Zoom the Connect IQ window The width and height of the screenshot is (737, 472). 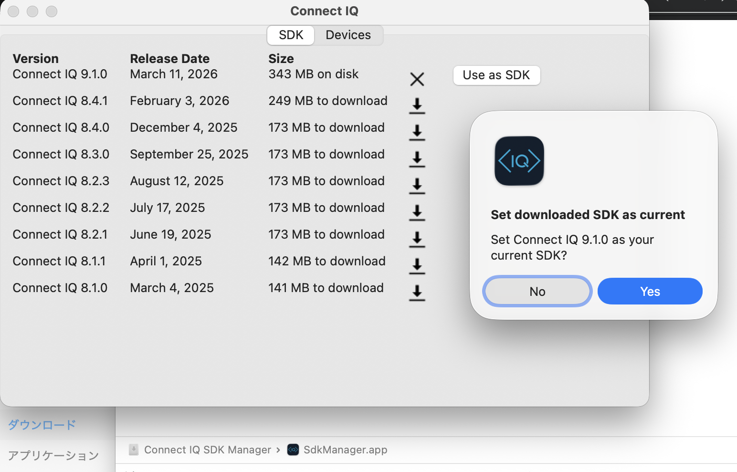52,11
